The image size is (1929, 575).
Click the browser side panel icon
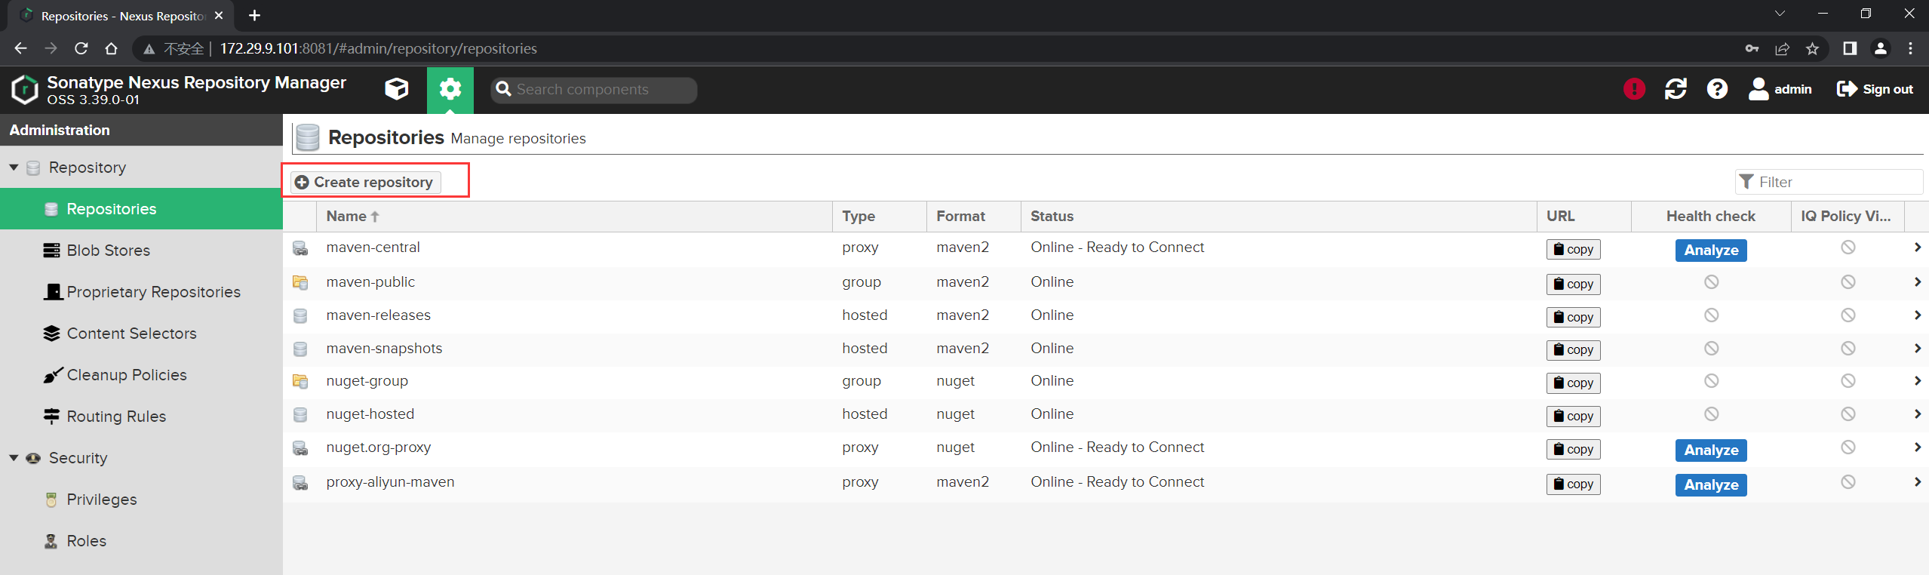click(1849, 48)
